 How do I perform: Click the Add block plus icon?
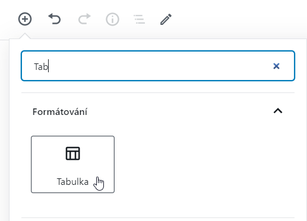pyautogui.click(x=25, y=19)
